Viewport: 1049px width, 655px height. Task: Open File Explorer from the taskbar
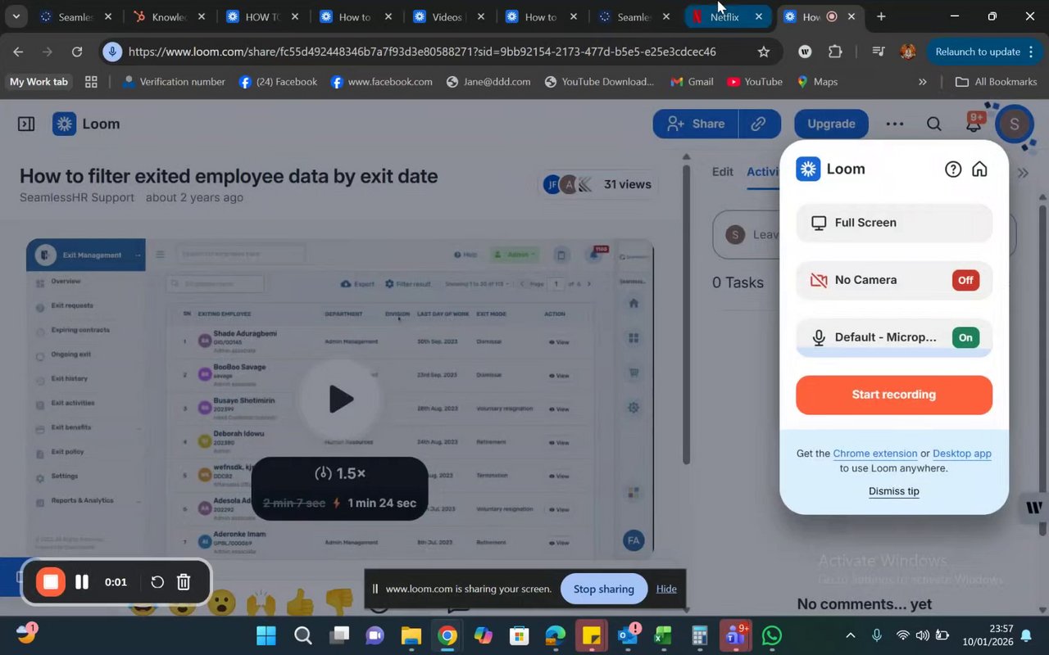[411, 635]
